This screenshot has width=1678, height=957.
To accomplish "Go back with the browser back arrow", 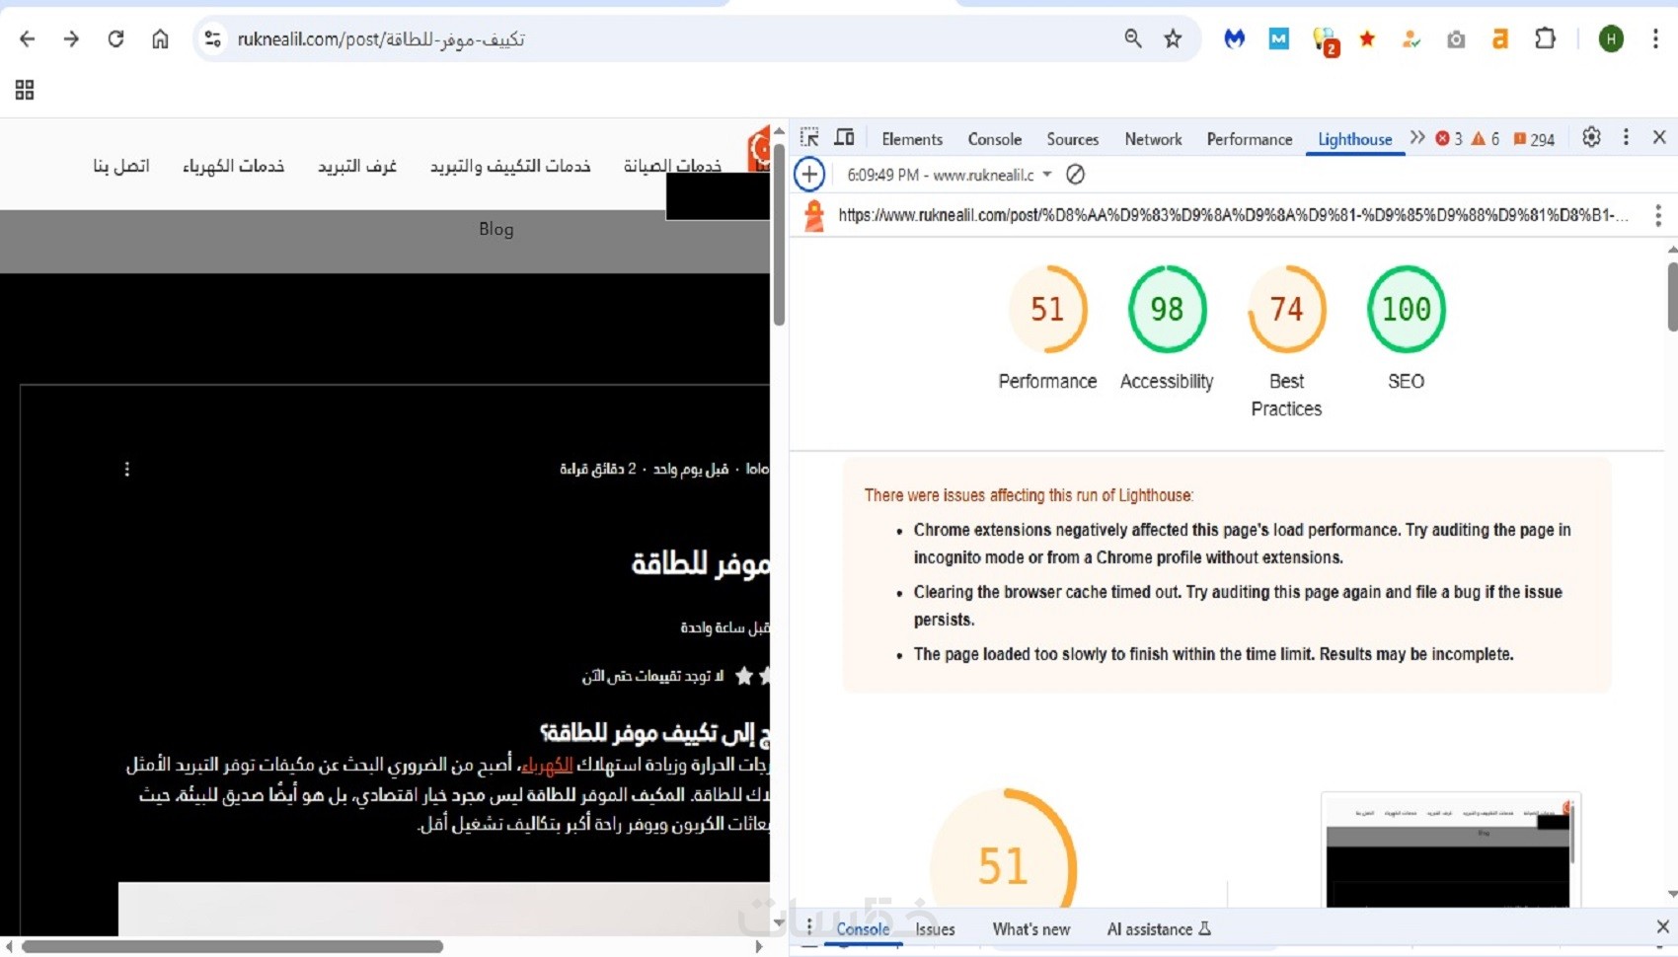I will click(x=27, y=38).
